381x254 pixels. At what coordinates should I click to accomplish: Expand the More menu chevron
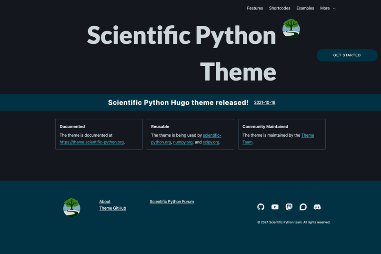click(x=334, y=9)
